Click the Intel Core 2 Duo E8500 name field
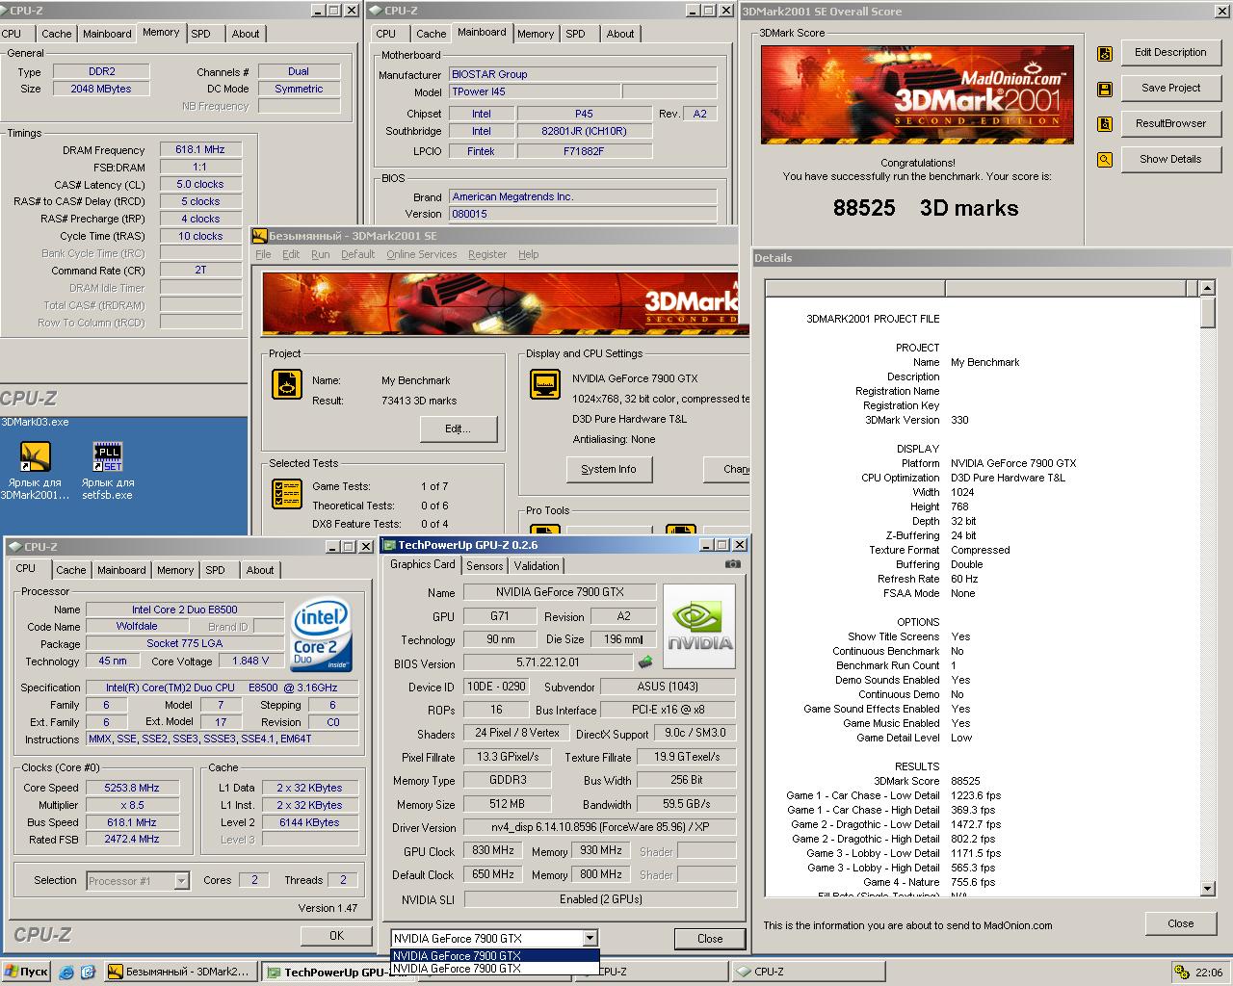Image resolution: width=1233 pixels, height=986 pixels. click(x=185, y=610)
